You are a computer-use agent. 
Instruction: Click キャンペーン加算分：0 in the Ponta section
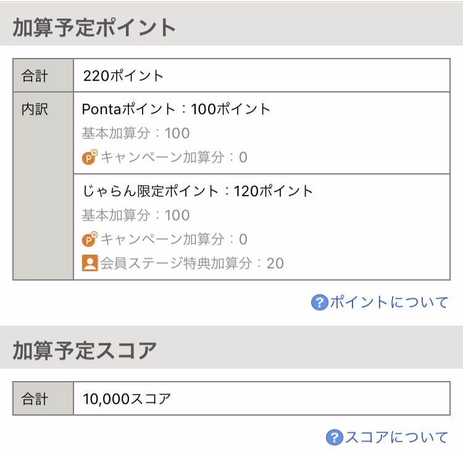pyautogui.click(x=174, y=157)
